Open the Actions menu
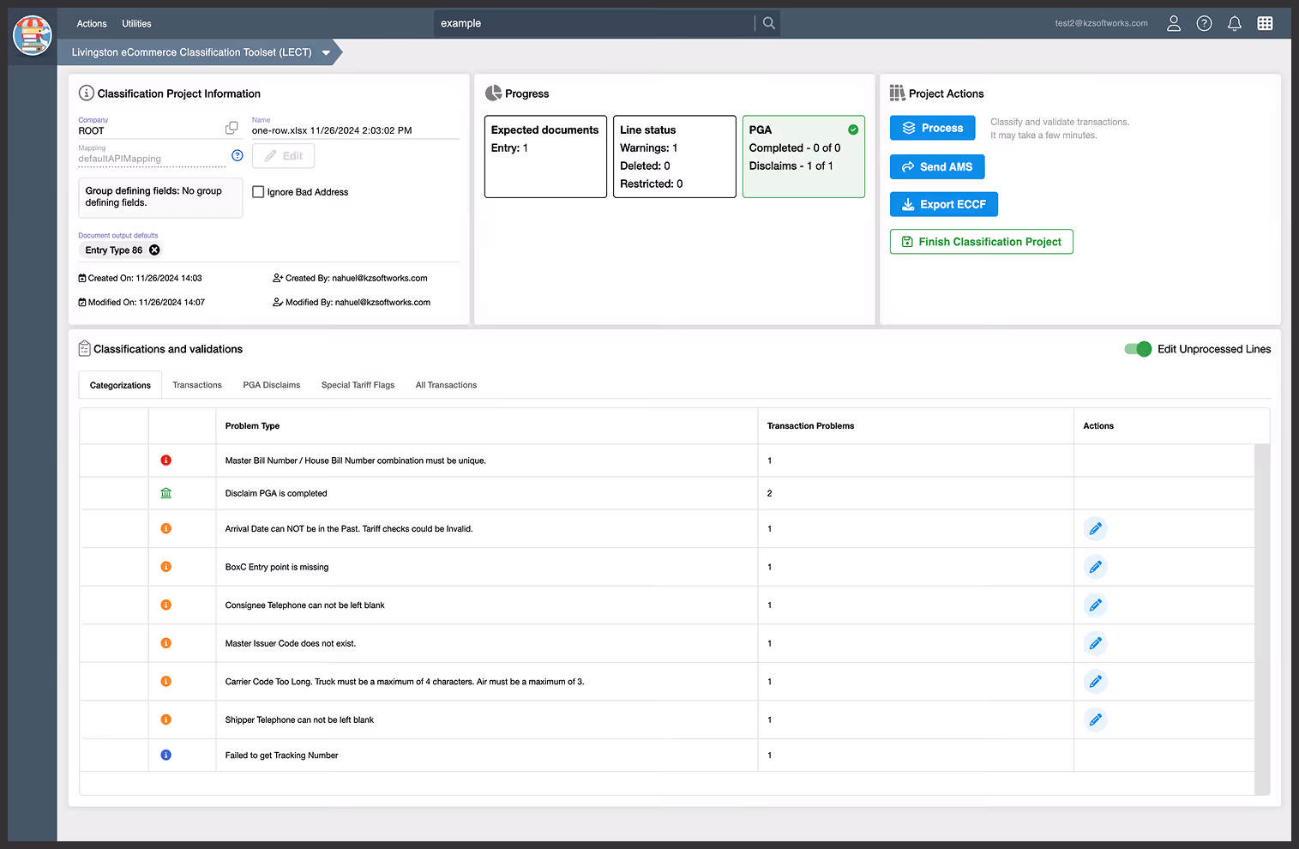 92,23
